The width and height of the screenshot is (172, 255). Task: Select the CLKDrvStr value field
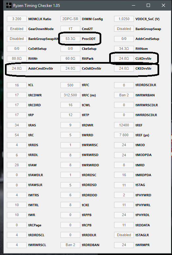(x=124, y=58)
